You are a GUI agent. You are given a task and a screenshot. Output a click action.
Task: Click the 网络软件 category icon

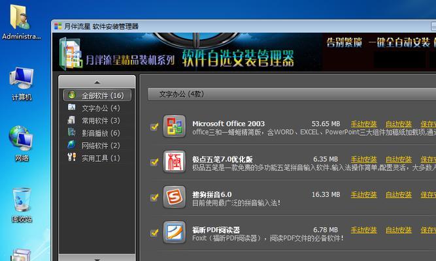pos(71,145)
